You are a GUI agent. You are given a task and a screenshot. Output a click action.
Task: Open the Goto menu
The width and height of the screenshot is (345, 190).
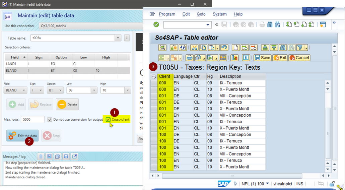(201, 14)
